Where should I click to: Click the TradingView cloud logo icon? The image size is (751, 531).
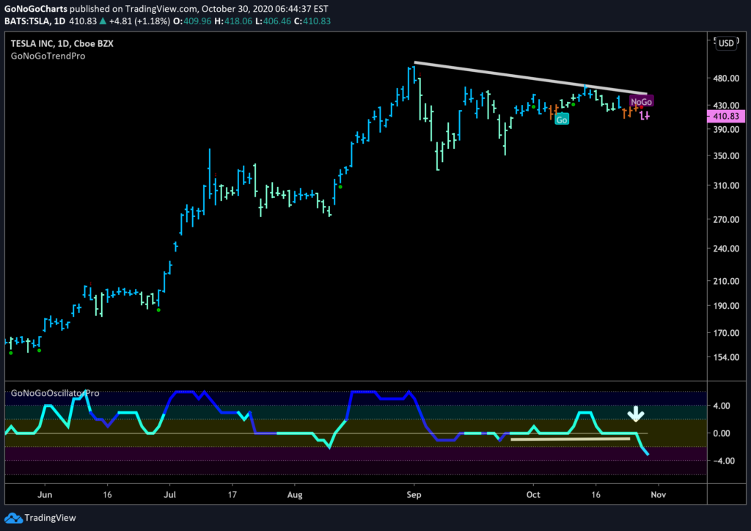coord(13,518)
